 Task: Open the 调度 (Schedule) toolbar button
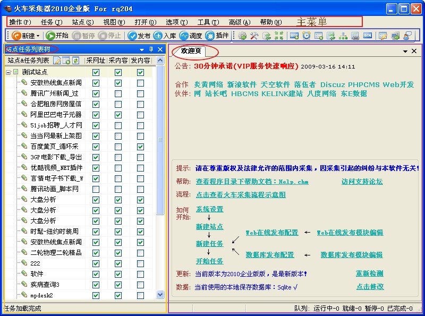(191, 36)
